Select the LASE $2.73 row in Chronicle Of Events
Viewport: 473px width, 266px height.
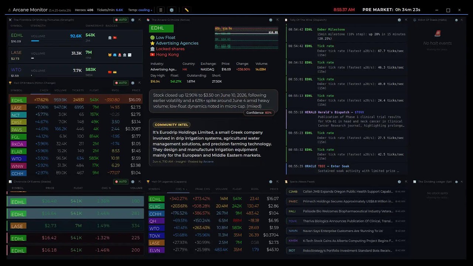[x=75, y=226]
